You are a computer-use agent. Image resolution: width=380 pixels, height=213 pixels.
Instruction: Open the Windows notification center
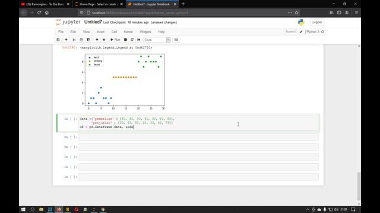[353, 209]
